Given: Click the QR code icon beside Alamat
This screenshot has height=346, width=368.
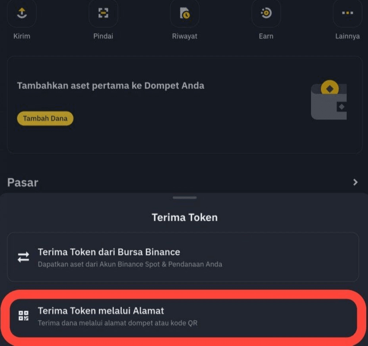Looking at the screenshot, I should (23, 316).
